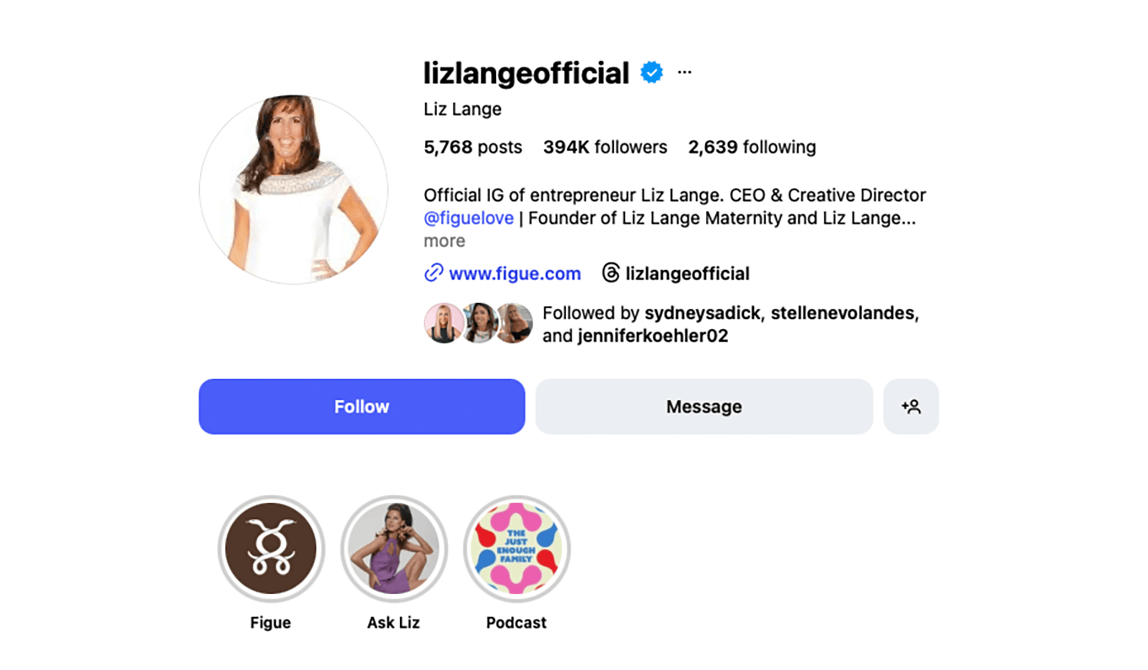Open the Podcast story highlight
The width and height of the screenshot is (1148, 670).
(516, 548)
